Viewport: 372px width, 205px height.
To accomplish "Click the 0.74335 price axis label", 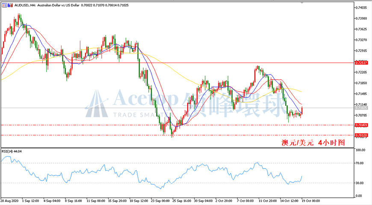I will (x=361, y=8).
